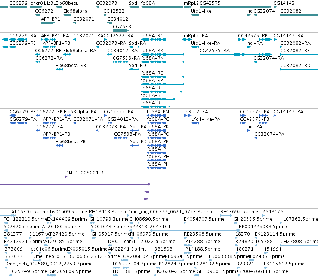Viewport: 318px width, 277px height.
Task: Select the fd68A-RI transcript label
Action: pos(151,103)
